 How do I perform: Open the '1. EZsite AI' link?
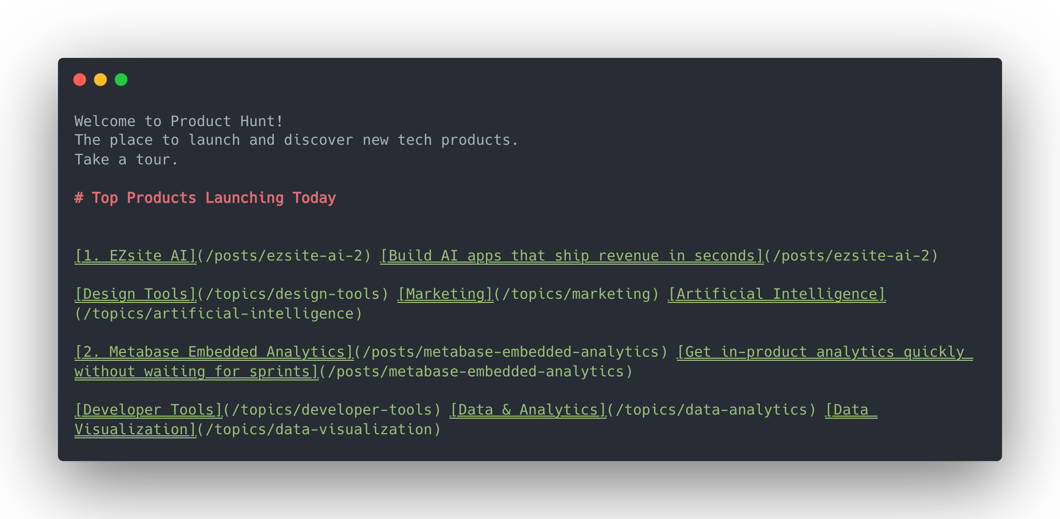click(x=136, y=256)
